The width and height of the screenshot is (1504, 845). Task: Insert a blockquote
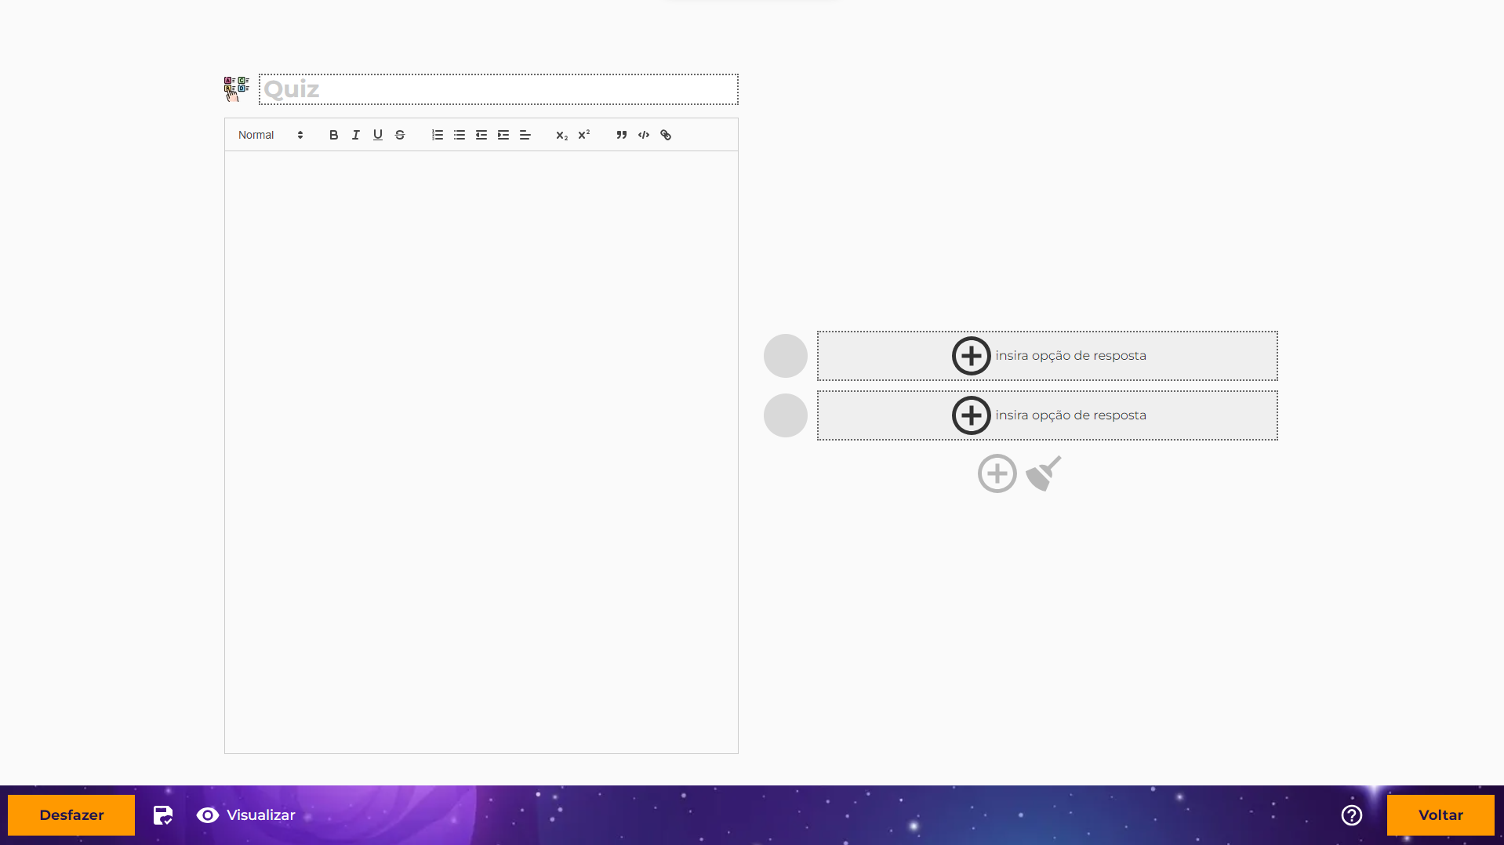(x=621, y=135)
